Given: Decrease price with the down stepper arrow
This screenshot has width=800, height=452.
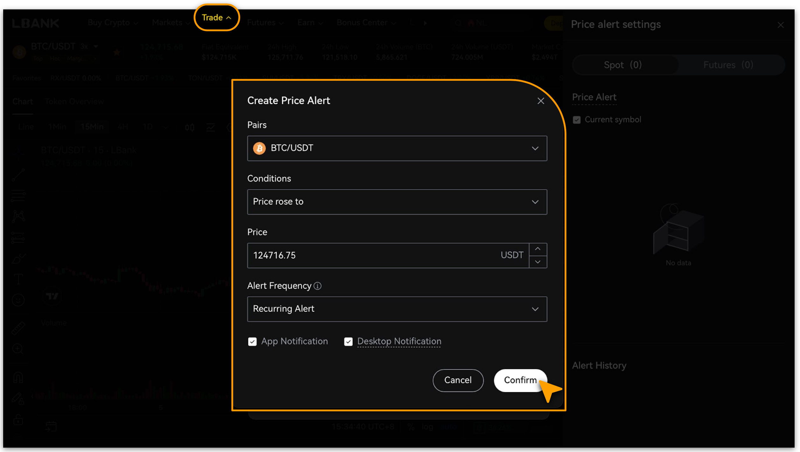Looking at the screenshot, I should tap(538, 262).
